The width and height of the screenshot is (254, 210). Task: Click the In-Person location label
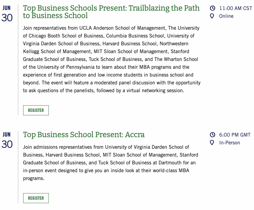230,143
